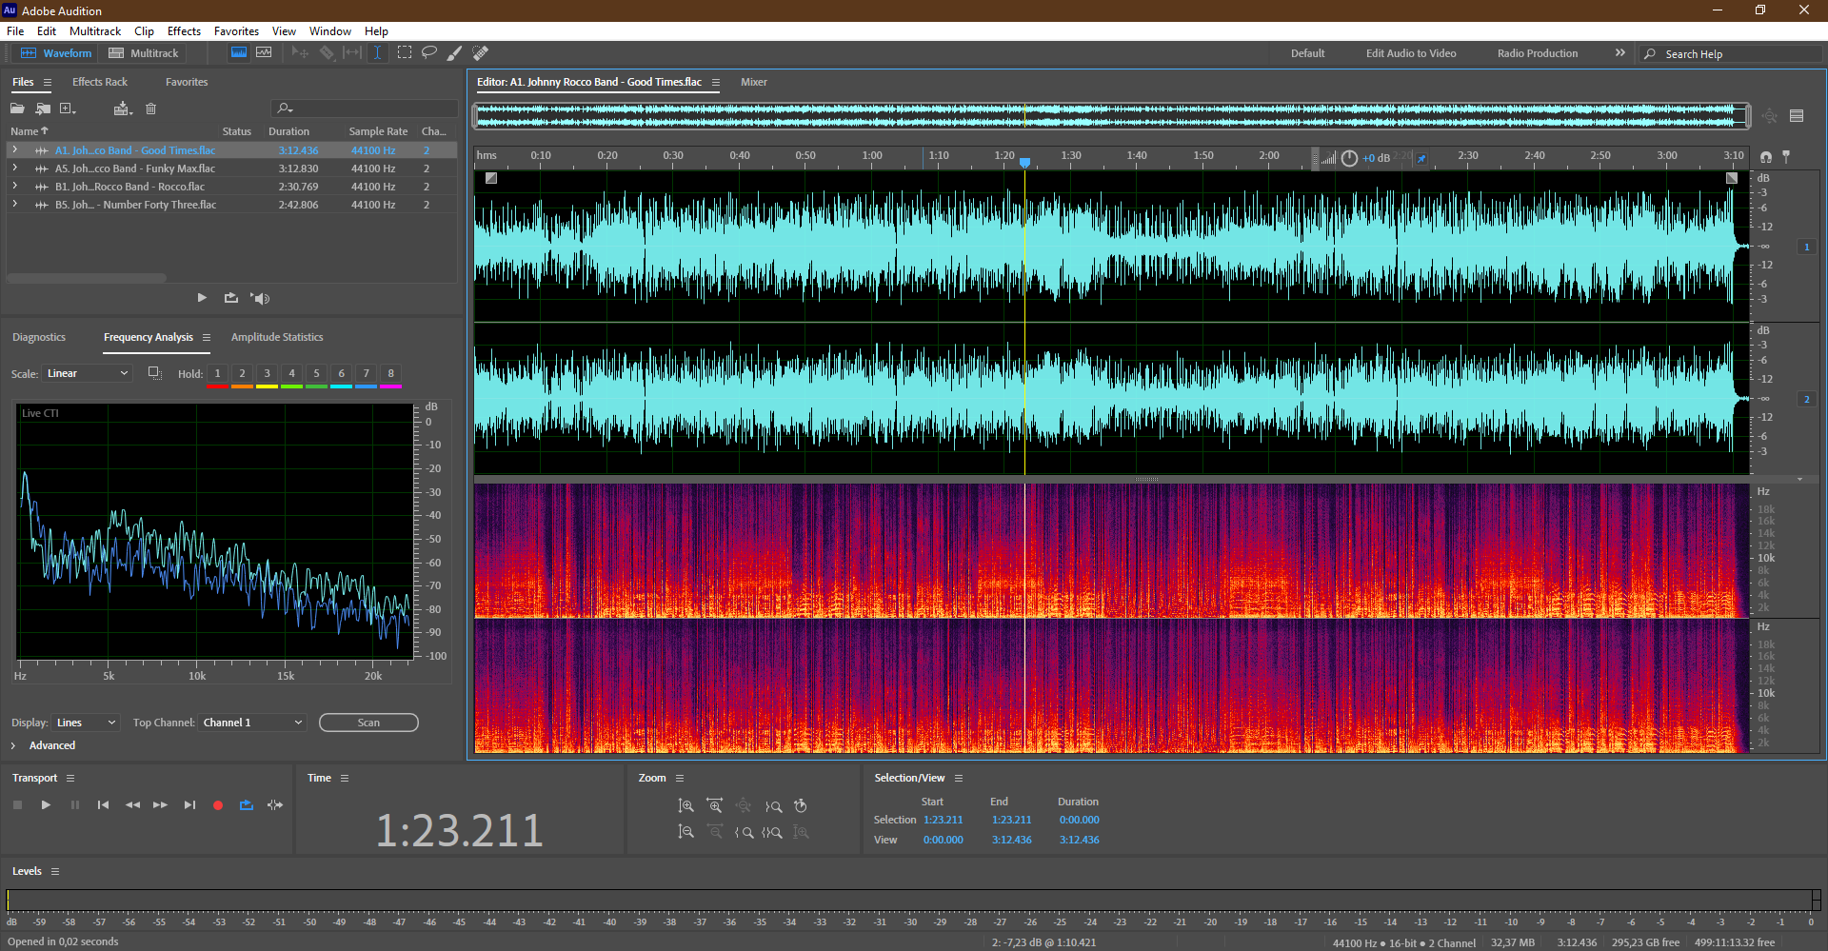Click the Record button in Transport
The image size is (1828, 951).
point(218,805)
